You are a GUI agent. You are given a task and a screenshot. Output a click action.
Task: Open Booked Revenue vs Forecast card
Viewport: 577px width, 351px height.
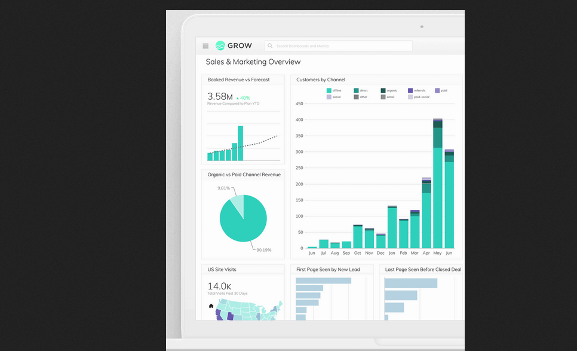click(x=238, y=80)
